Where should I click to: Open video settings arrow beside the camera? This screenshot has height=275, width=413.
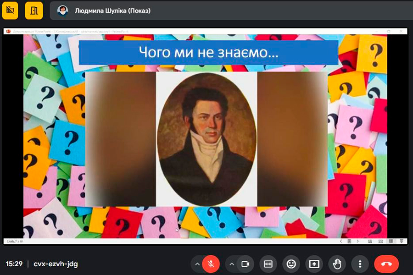pos(232,264)
